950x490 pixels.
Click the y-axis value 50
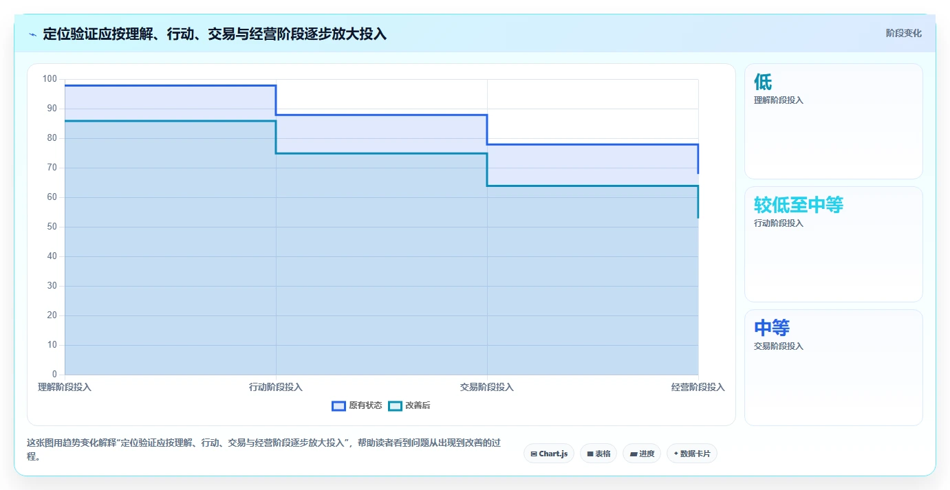coord(52,227)
